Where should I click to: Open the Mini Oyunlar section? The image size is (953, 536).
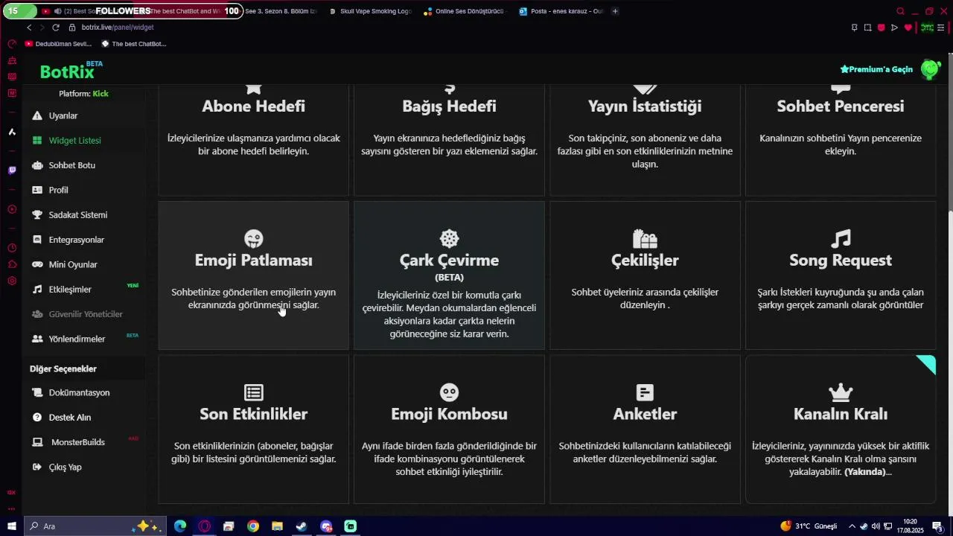pyautogui.click(x=73, y=265)
